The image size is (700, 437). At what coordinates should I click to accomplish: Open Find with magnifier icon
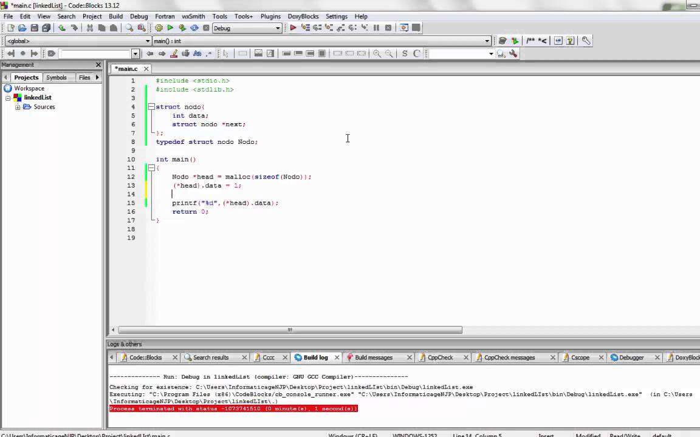(129, 28)
